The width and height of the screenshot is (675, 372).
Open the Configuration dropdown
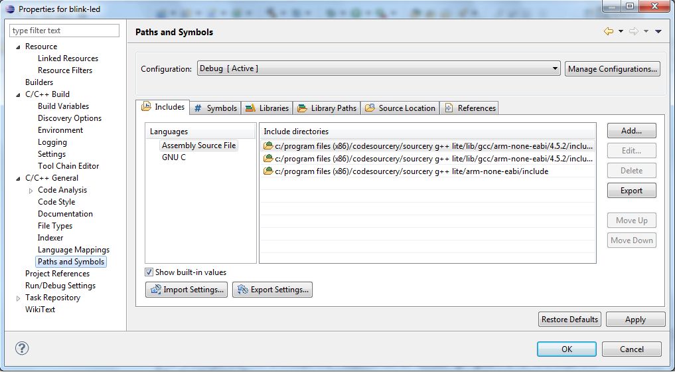click(379, 68)
